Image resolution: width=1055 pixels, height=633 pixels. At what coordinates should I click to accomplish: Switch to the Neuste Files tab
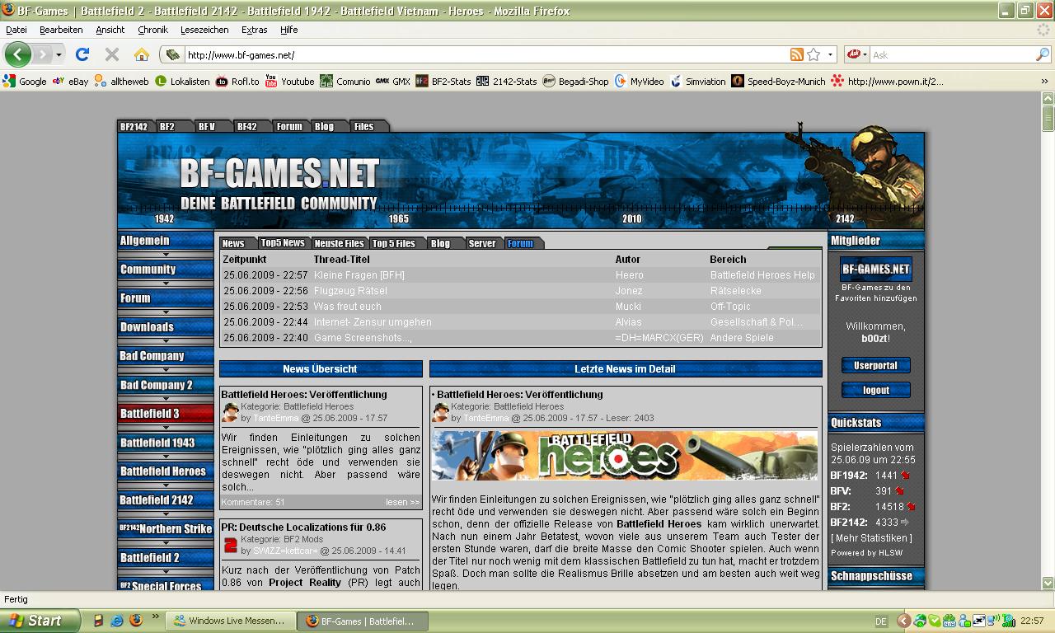click(339, 243)
